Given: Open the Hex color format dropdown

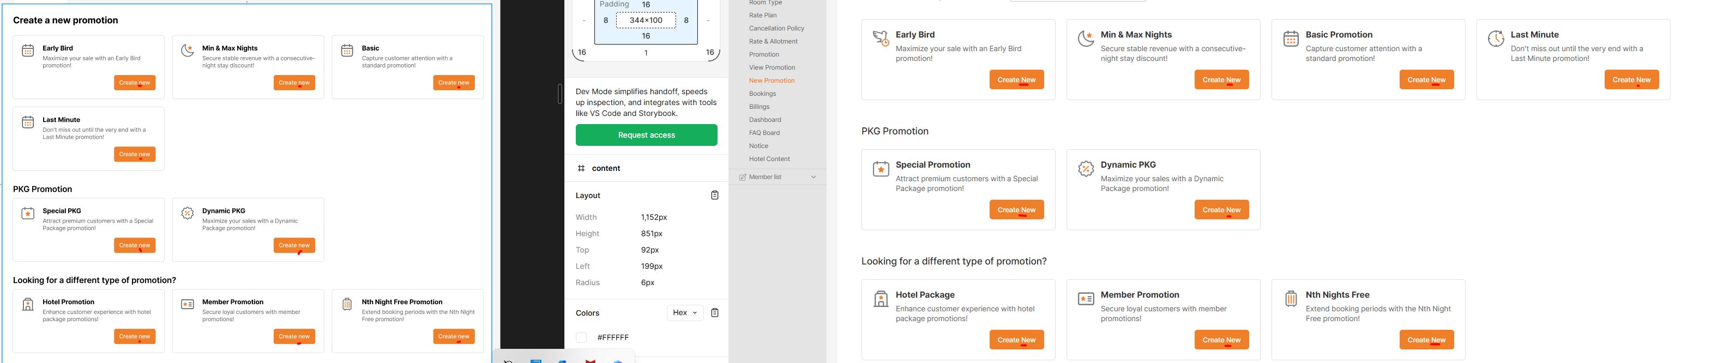Looking at the screenshot, I should click(685, 313).
